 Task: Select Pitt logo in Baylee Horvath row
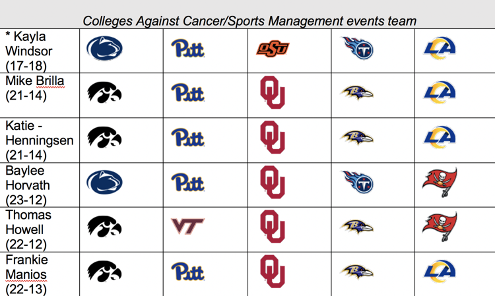pyautogui.click(x=188, y=182)
